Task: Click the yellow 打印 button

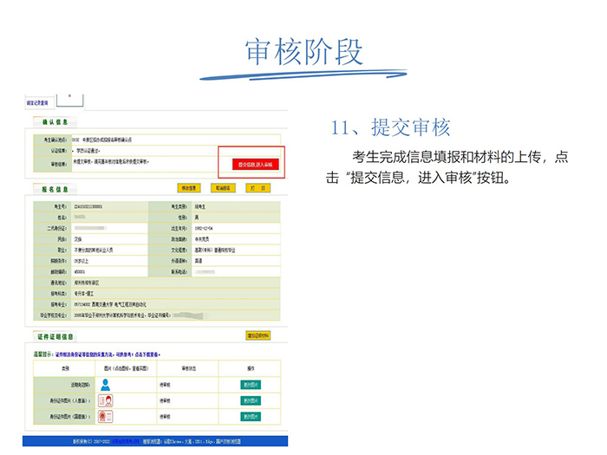Action: pyautogui.click(x=257, y=187)
